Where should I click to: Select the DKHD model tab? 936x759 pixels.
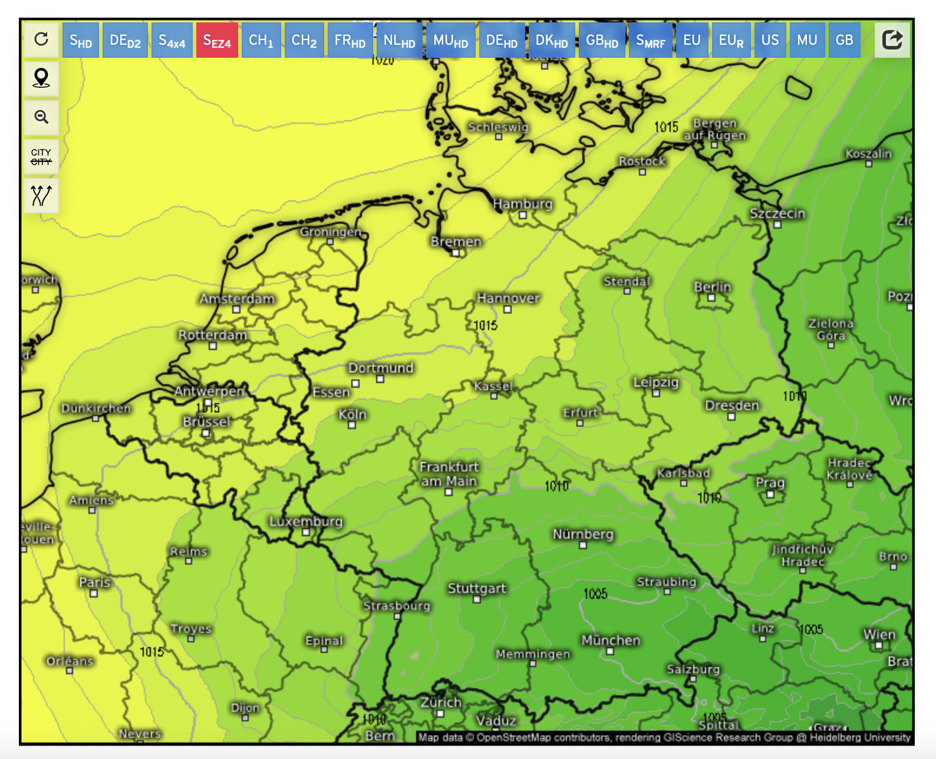(x=551, y=41)
